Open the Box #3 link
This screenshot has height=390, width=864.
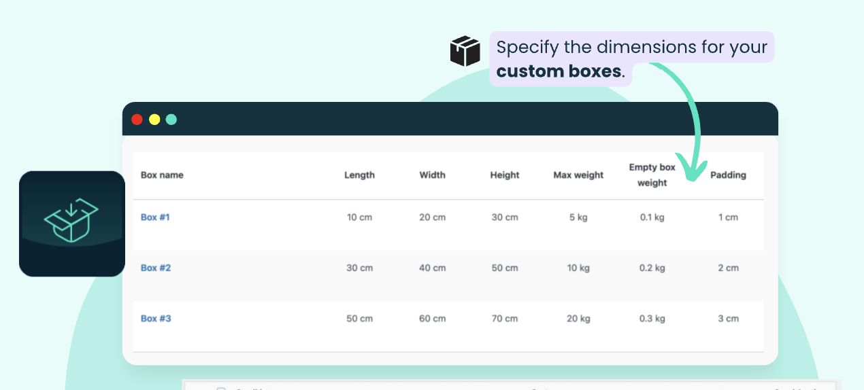tap(156, 318)
